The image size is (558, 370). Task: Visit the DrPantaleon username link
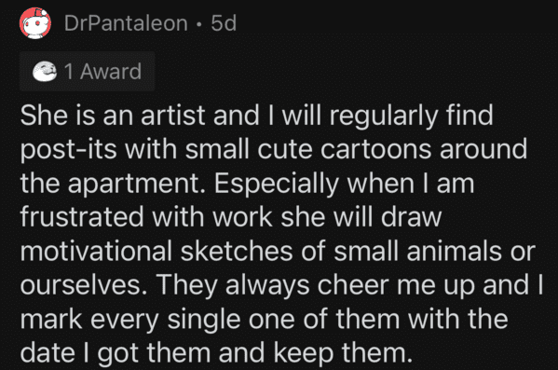pyautogui.click(x=126, y=23)
